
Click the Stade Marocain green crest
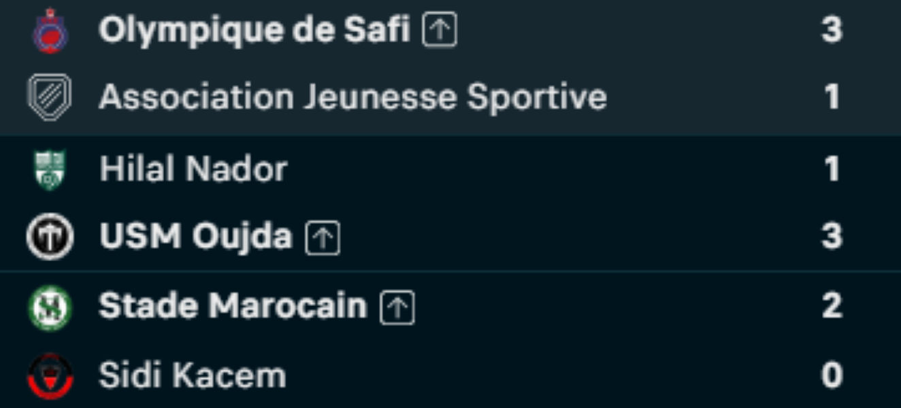pyautogui.click(x=50, y=308)
